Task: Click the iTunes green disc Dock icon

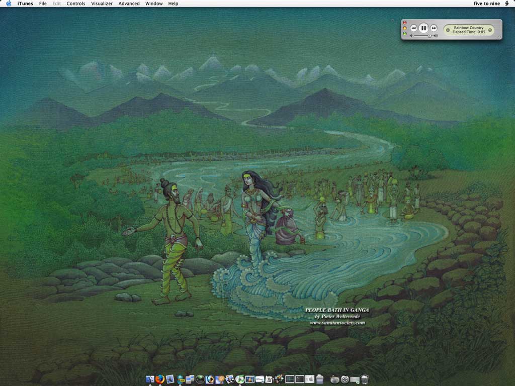Action: coord(240,379)
